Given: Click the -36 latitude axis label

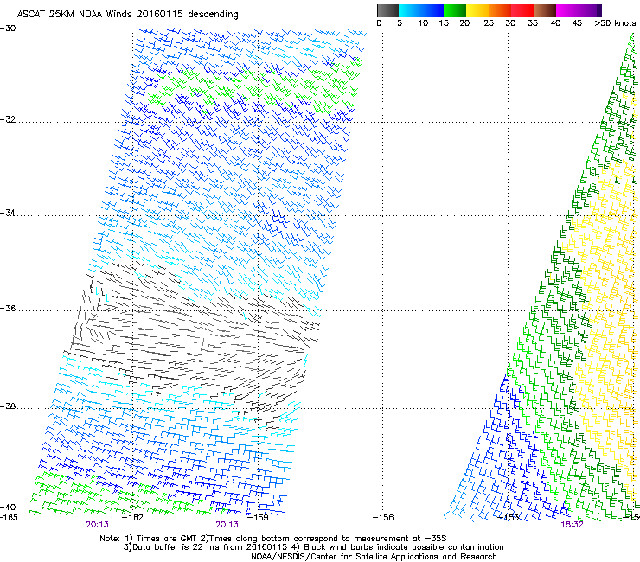Looking at the screenshot, I should (8, 308).
